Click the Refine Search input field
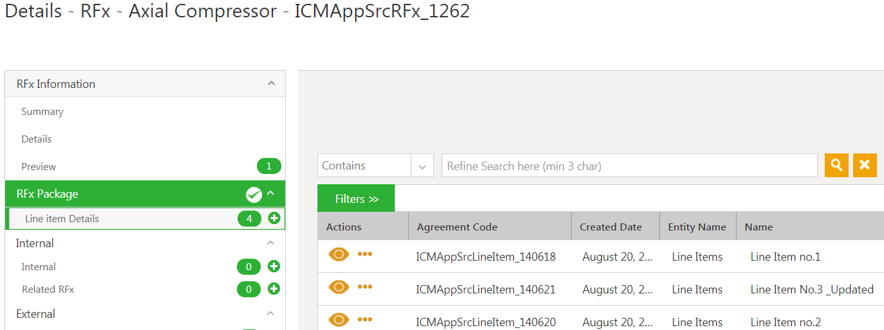 click(629, 166)
